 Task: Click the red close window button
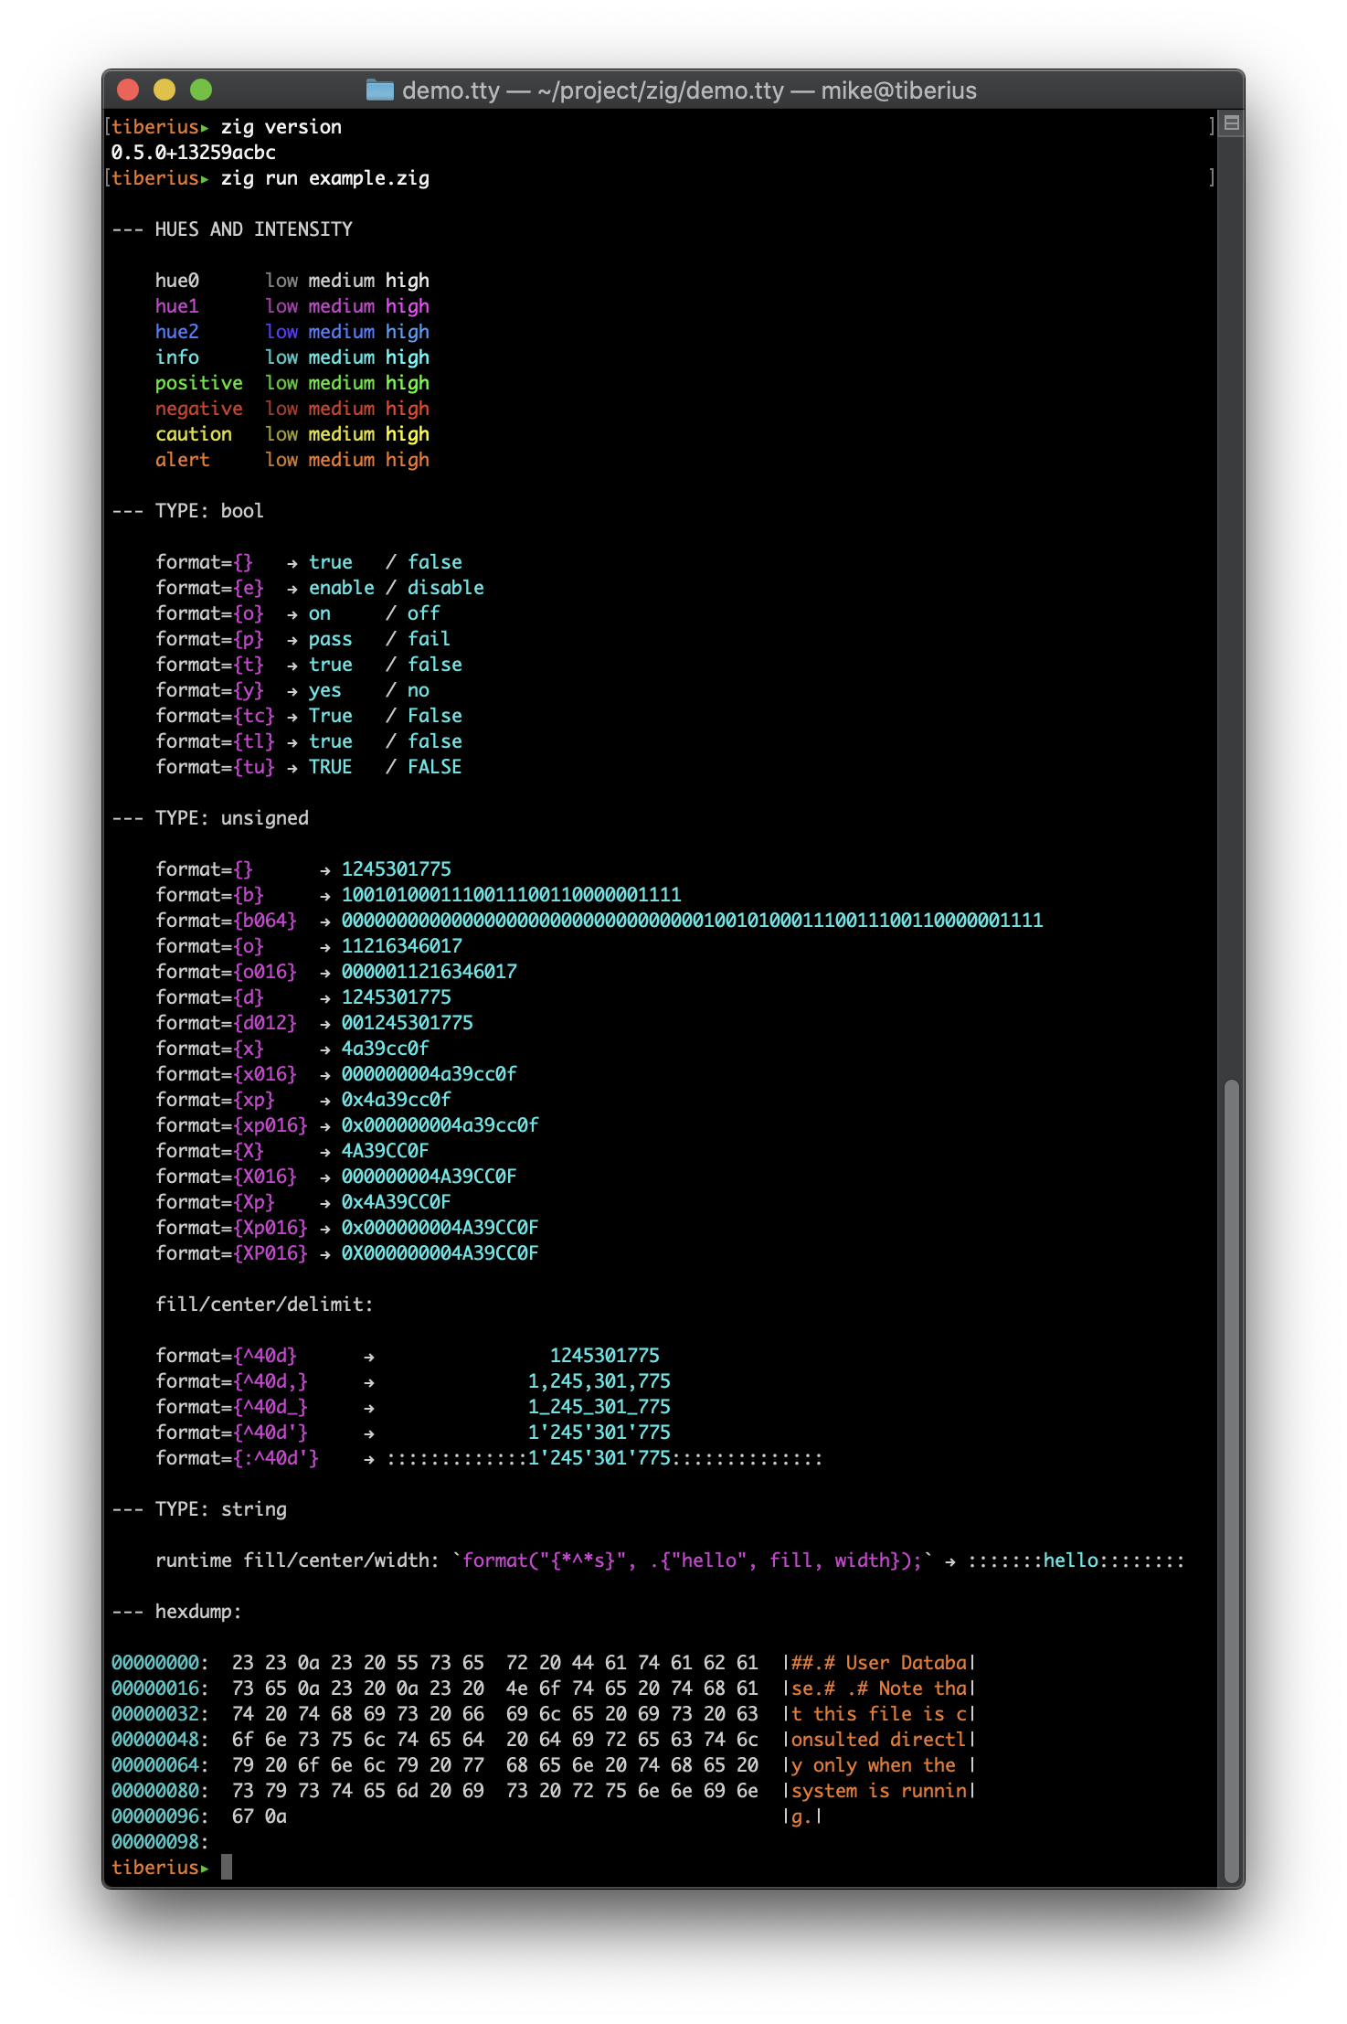point(128,90)
